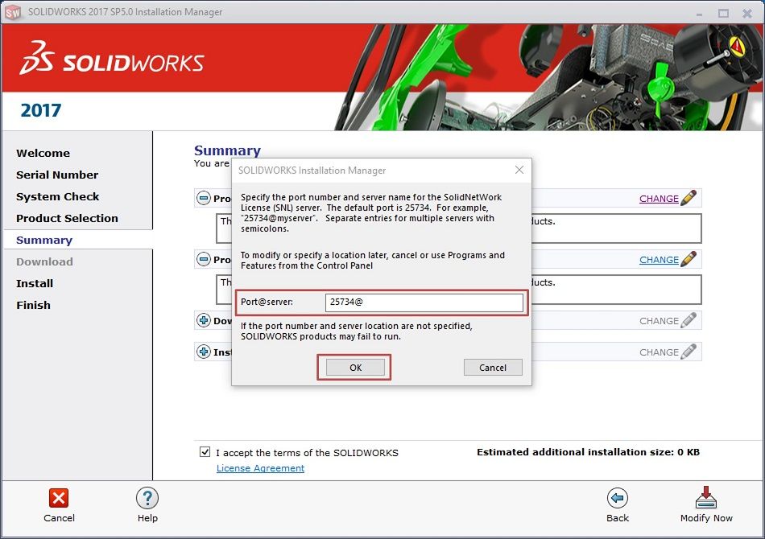Click the red Cancel icon at bottom left
This screenshot has width=765, height=539.
click(x=59, y=498)
